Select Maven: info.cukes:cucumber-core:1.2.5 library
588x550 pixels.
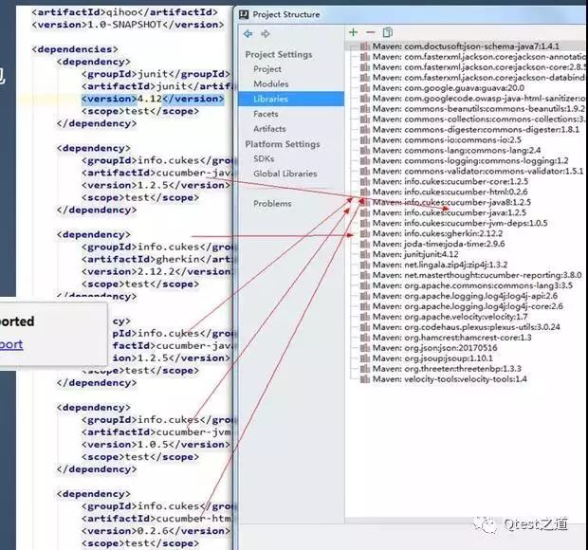[x=450, y=181]
